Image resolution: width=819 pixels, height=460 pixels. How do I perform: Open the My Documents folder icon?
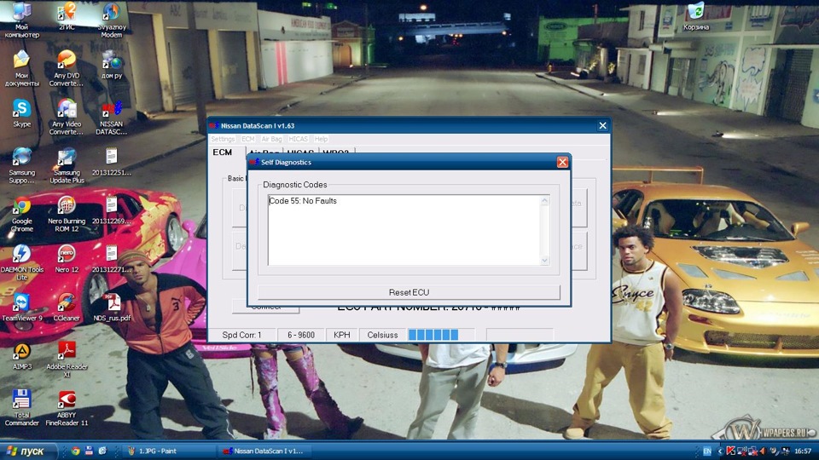[21, 68]
